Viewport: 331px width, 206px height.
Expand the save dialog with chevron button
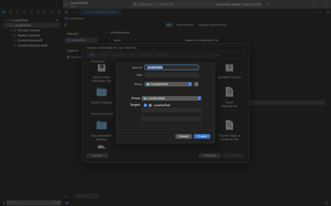196,84
